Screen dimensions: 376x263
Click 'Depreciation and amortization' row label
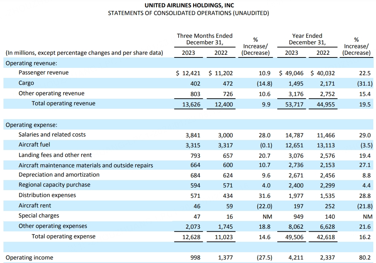(x=59, y=175)
